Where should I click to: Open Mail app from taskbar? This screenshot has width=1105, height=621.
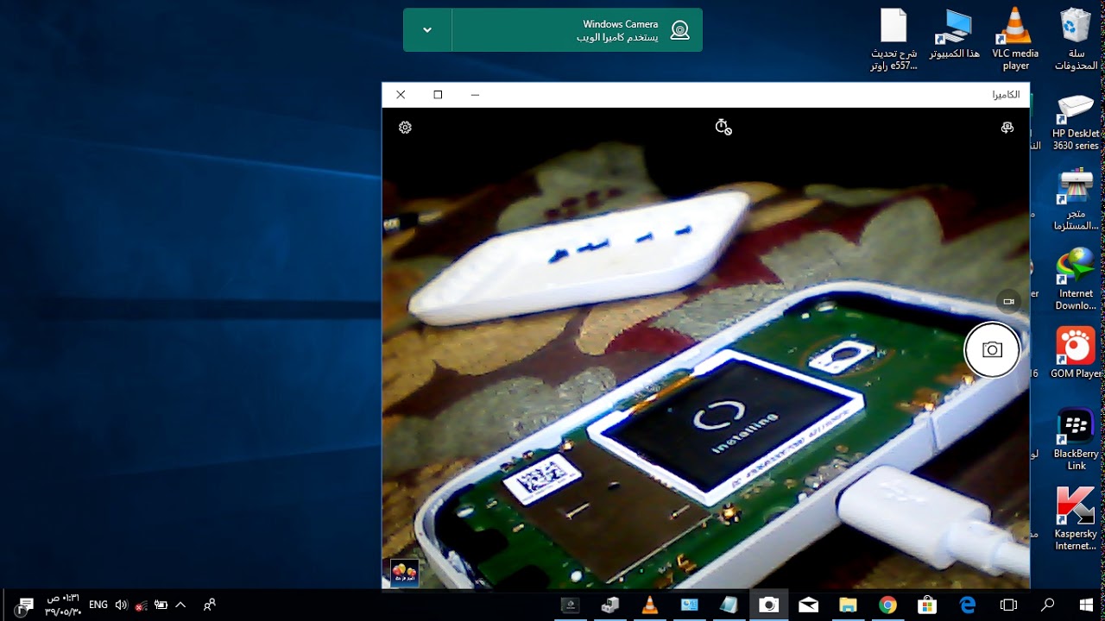coord(809,605)
